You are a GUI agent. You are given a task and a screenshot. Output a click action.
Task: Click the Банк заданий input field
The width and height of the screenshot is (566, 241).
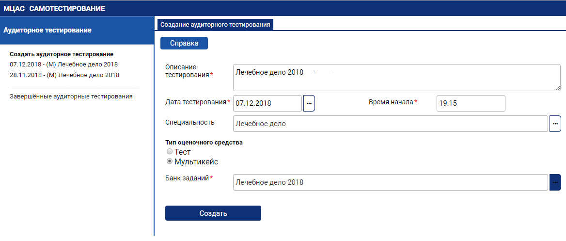point(391,182)
